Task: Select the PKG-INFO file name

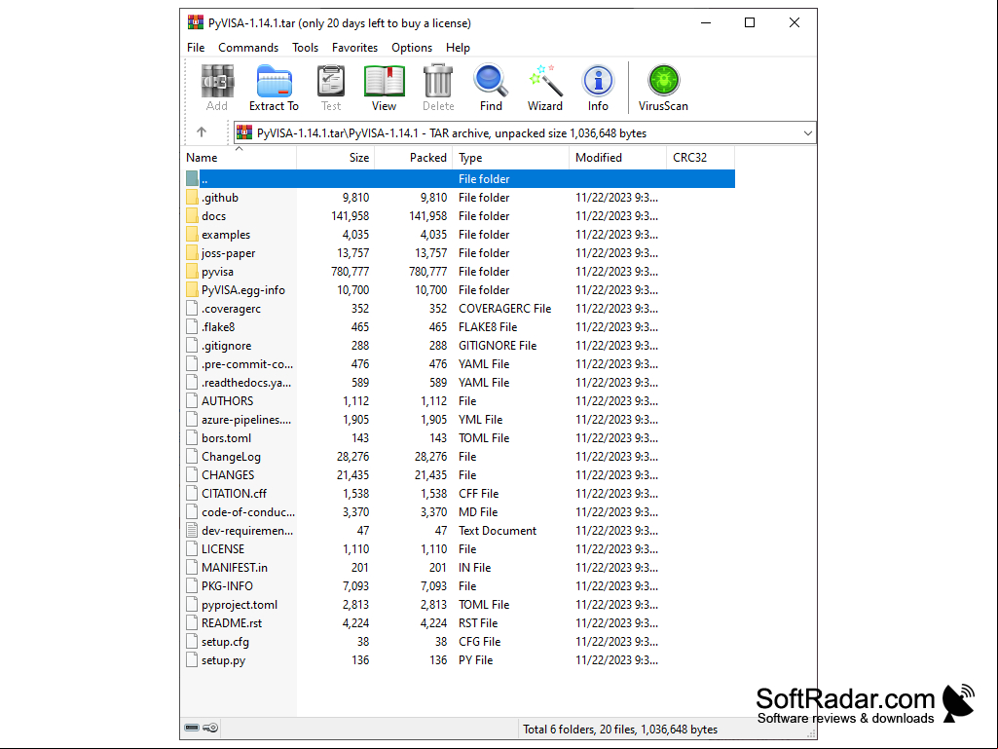Action: point(227,585)
